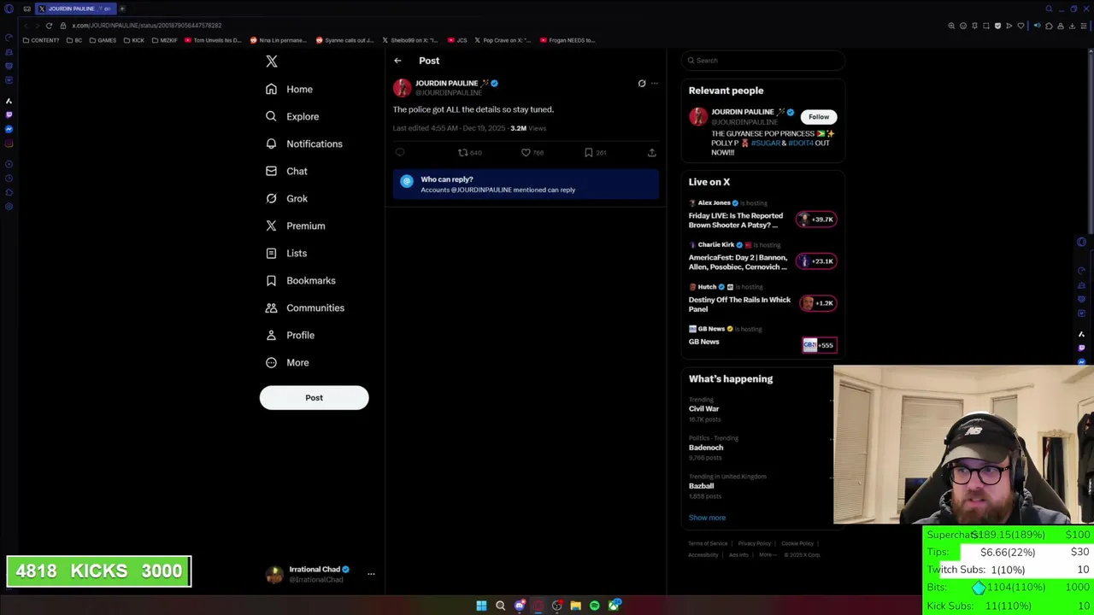Share the post with the share icon
Viewport: 1094px width, 615px height.
[x=651, y=152]
